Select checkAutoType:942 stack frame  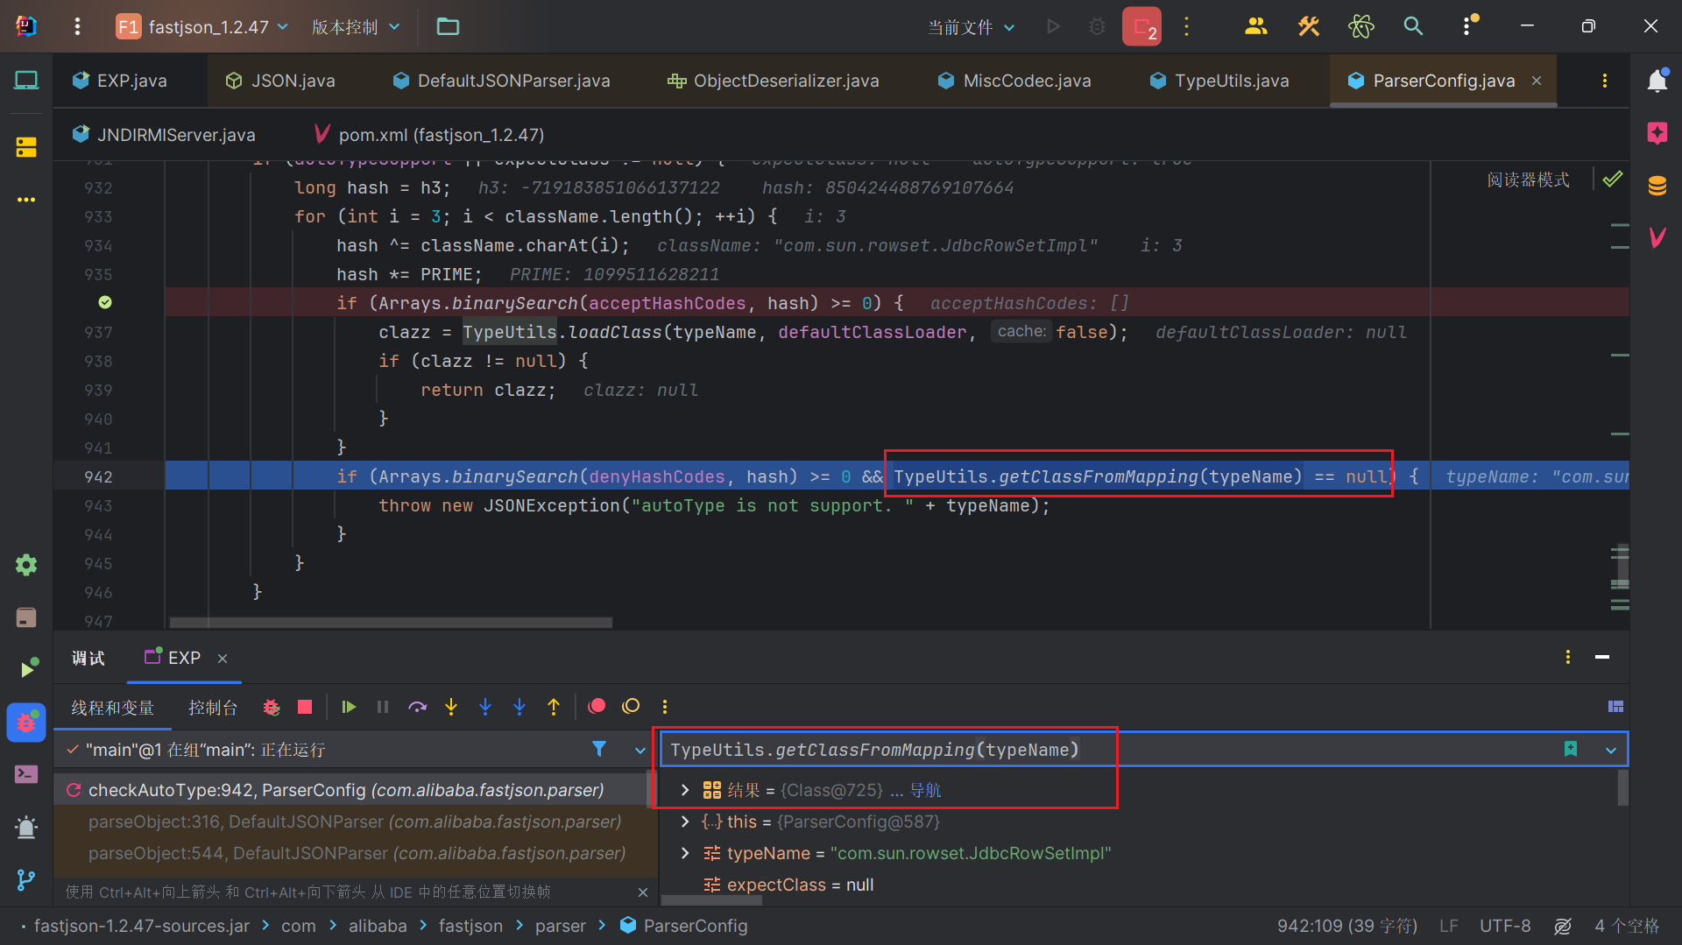click(350, 790)
